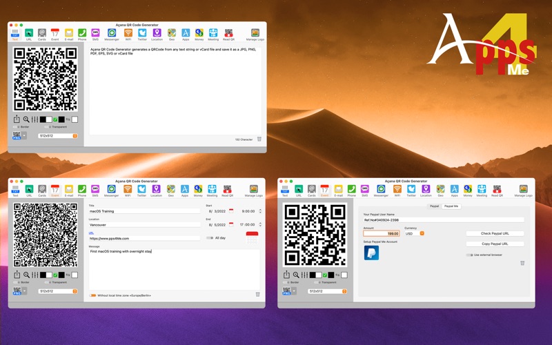552x345 pixels.
Task: Select the Location tool in the top window
Action: coord(157,34)
